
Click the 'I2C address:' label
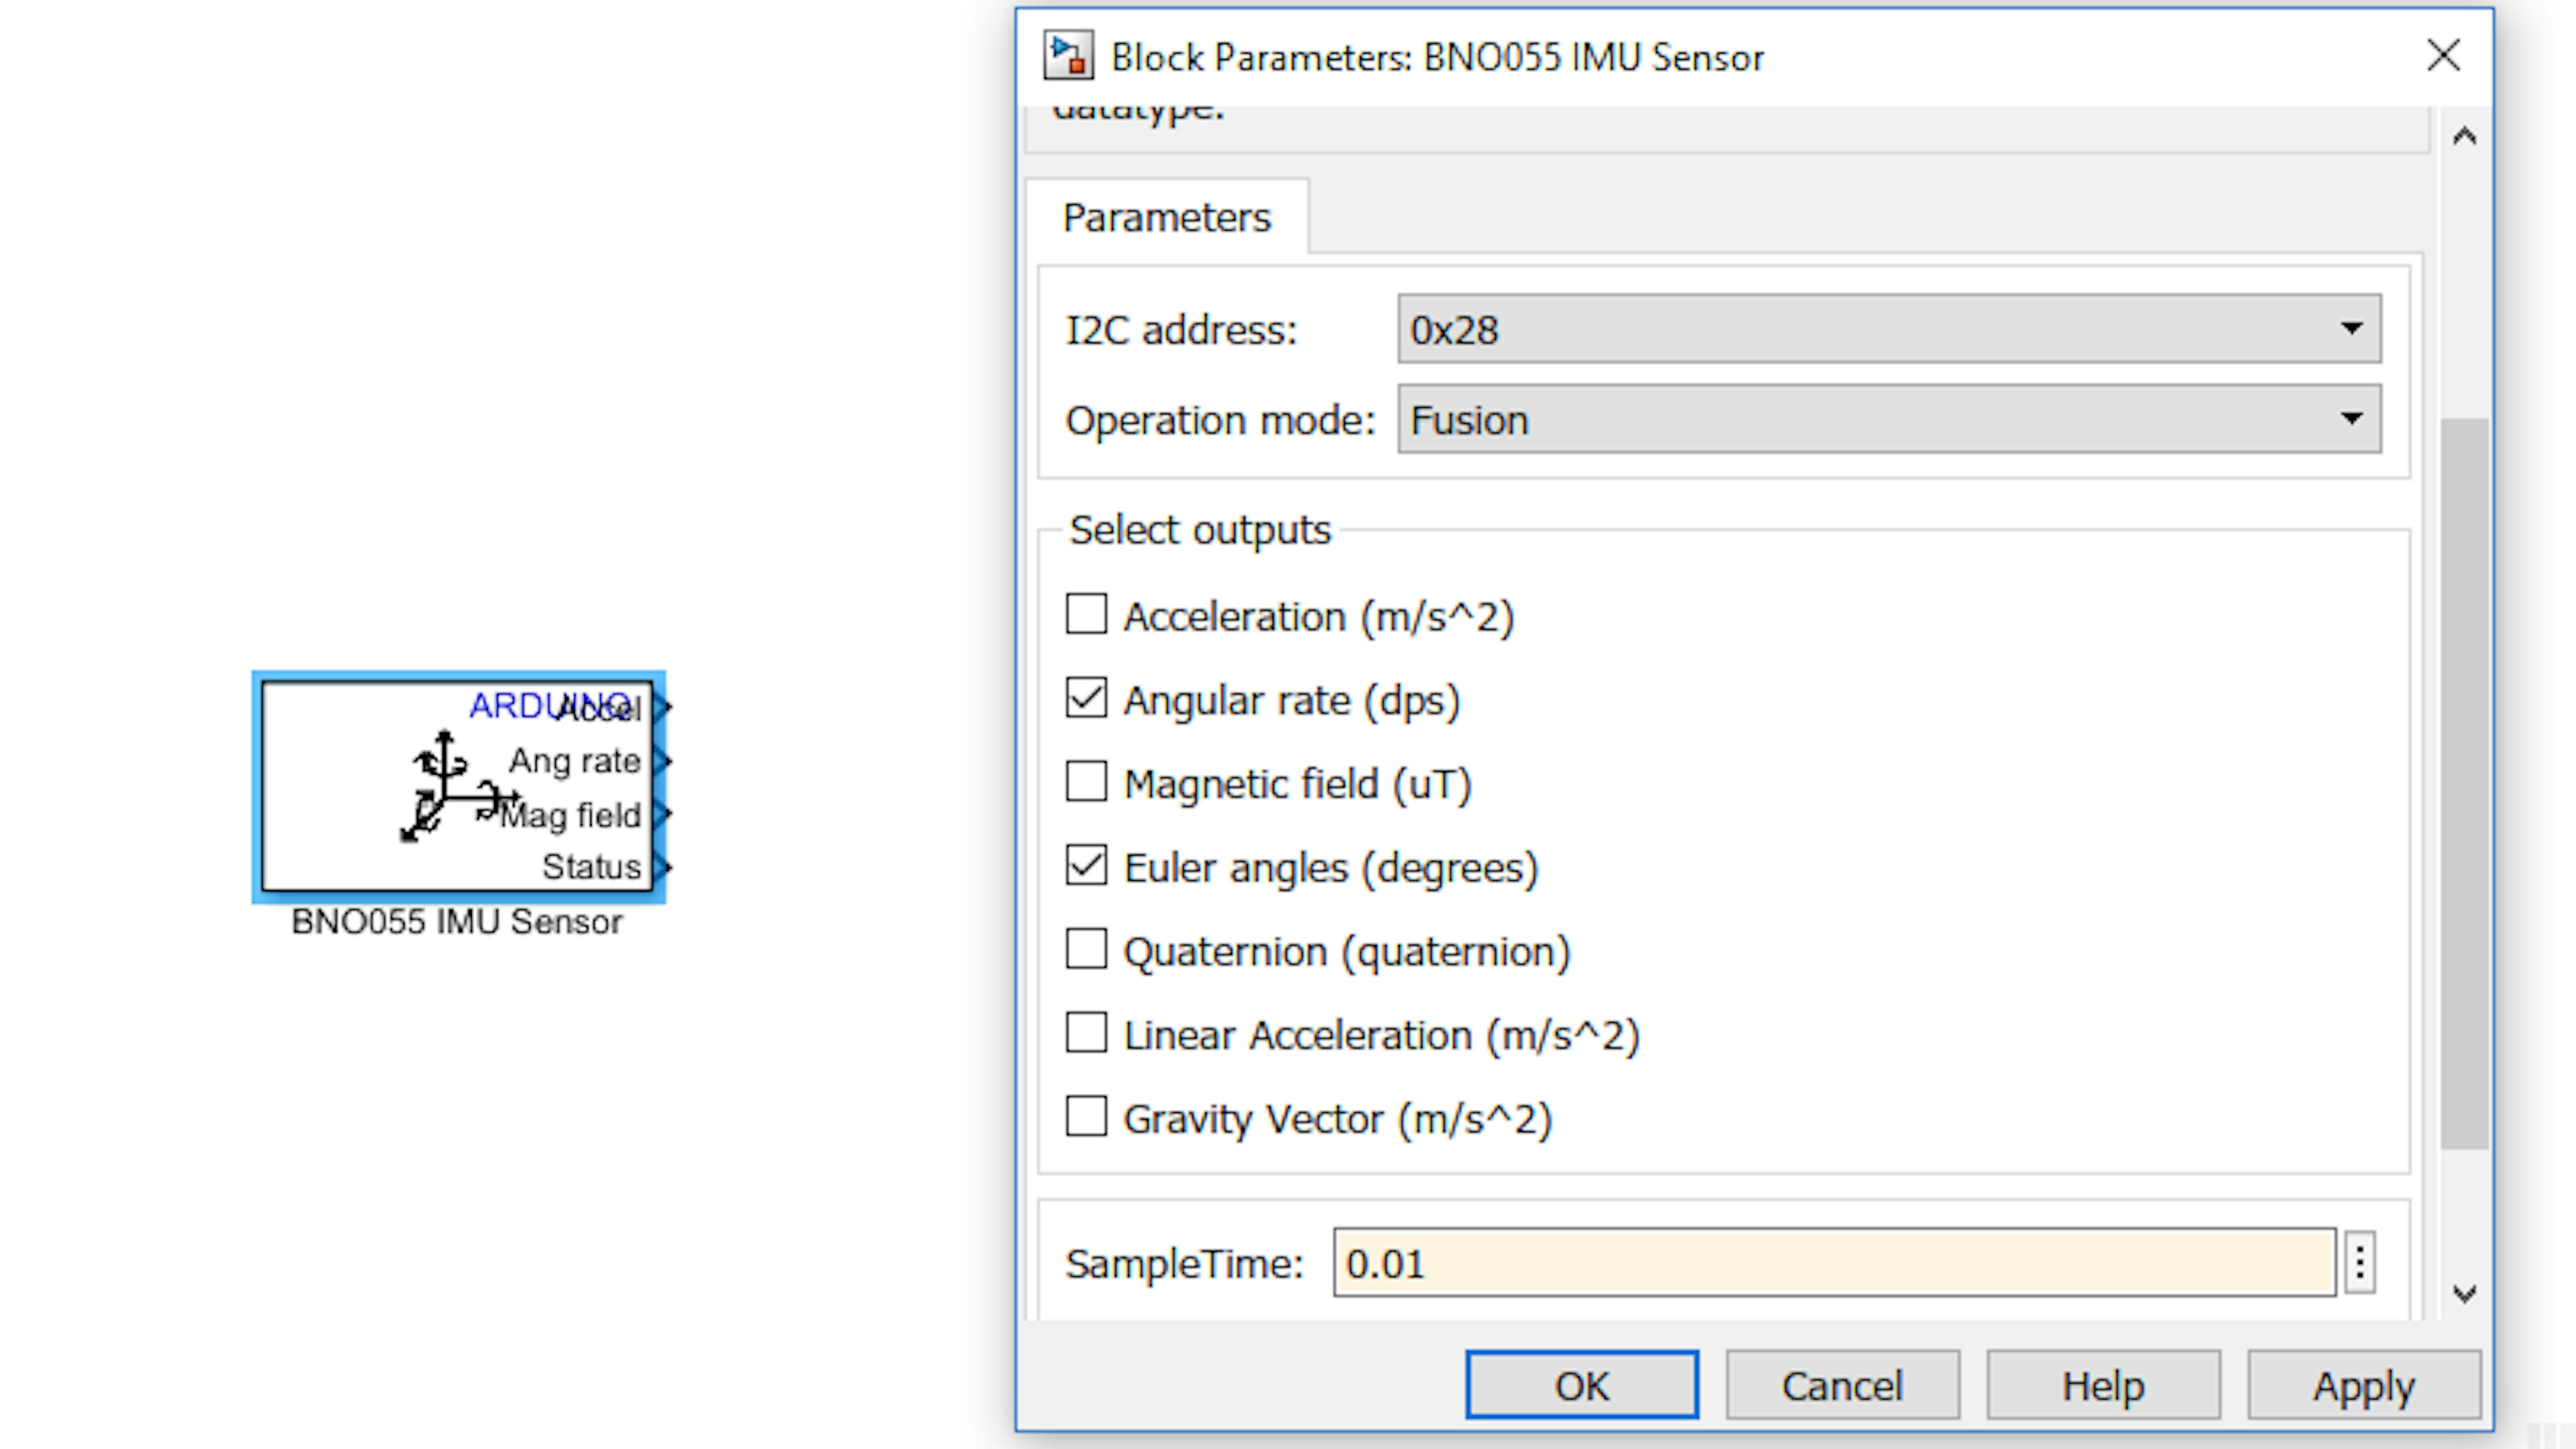point(1181,330)
